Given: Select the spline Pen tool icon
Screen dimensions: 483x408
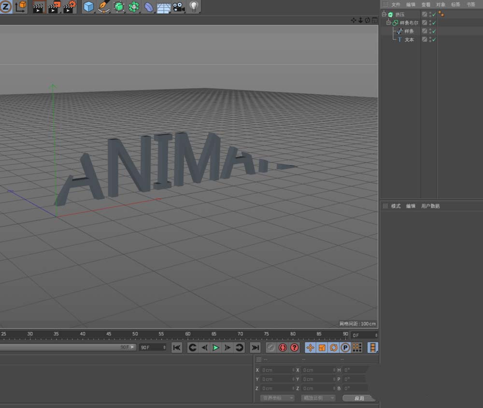Looking at the screenshot, I should coord(104,7).
